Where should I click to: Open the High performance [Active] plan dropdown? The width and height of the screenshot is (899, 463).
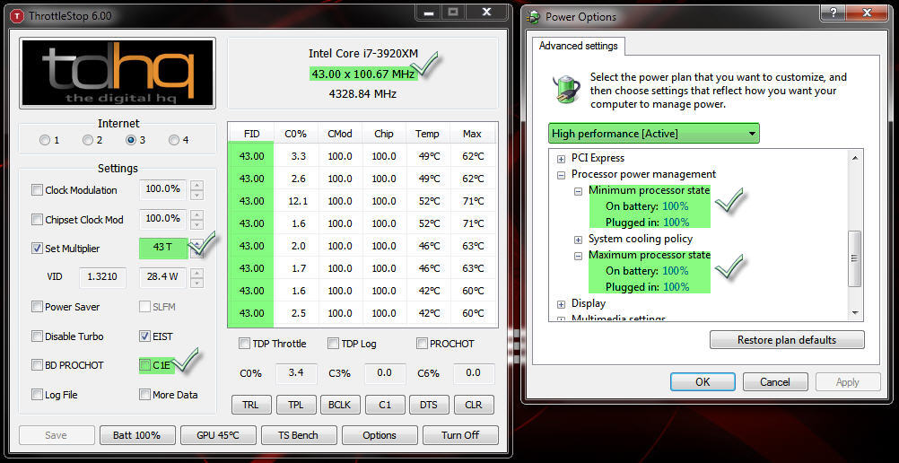(x=653, y=134)
